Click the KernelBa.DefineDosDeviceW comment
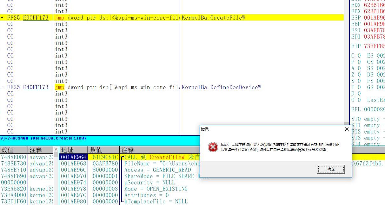Screen dimensions: 385x205 221,87
